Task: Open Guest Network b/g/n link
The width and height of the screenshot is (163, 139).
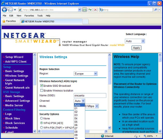Action: (15, 82)
